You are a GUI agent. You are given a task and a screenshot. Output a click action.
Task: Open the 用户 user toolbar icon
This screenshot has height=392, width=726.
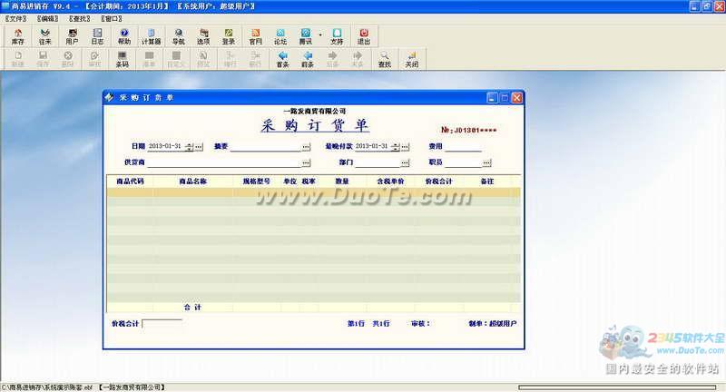pyautogui.click(x=72, y=36)
